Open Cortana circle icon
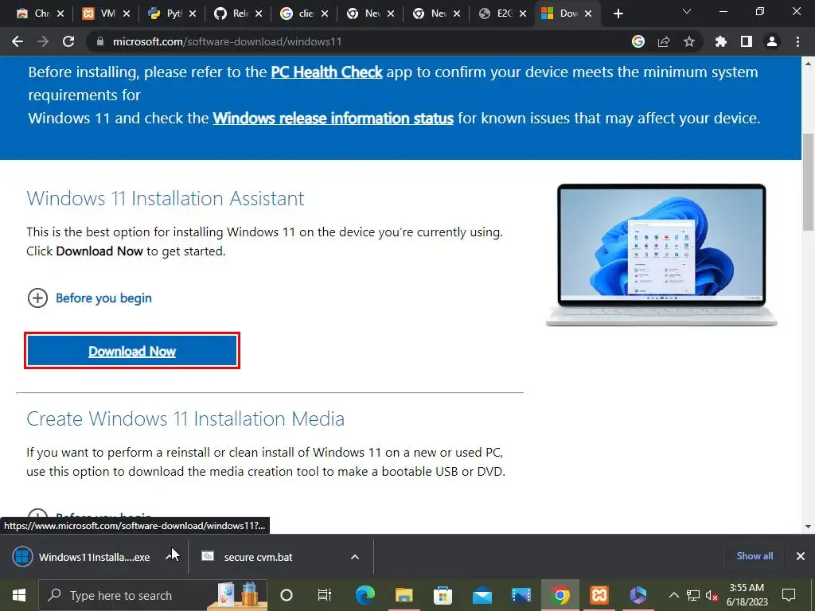The height and width of the screenshot is (611, 815). pos(287,595)
